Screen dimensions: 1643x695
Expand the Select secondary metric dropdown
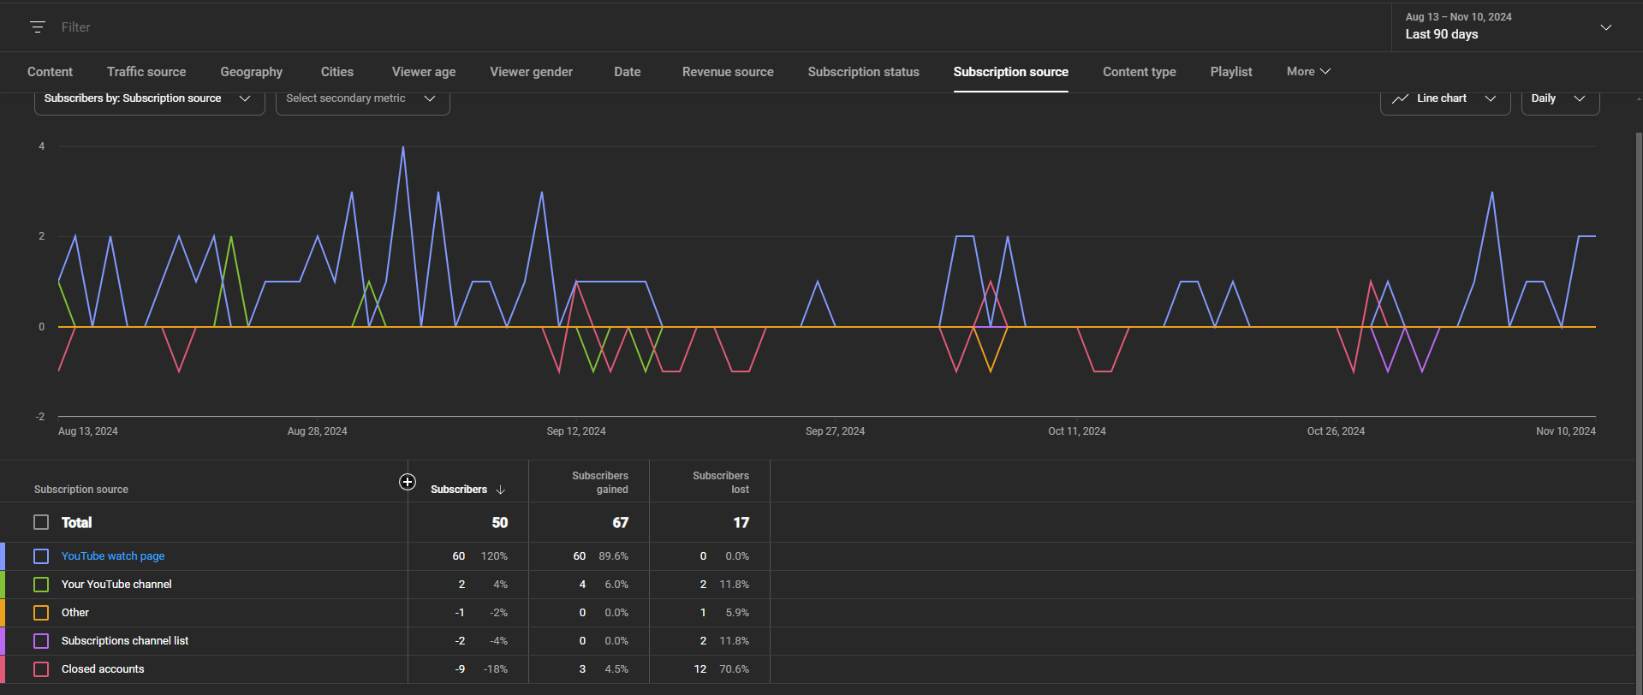click(x=362, y=98)
